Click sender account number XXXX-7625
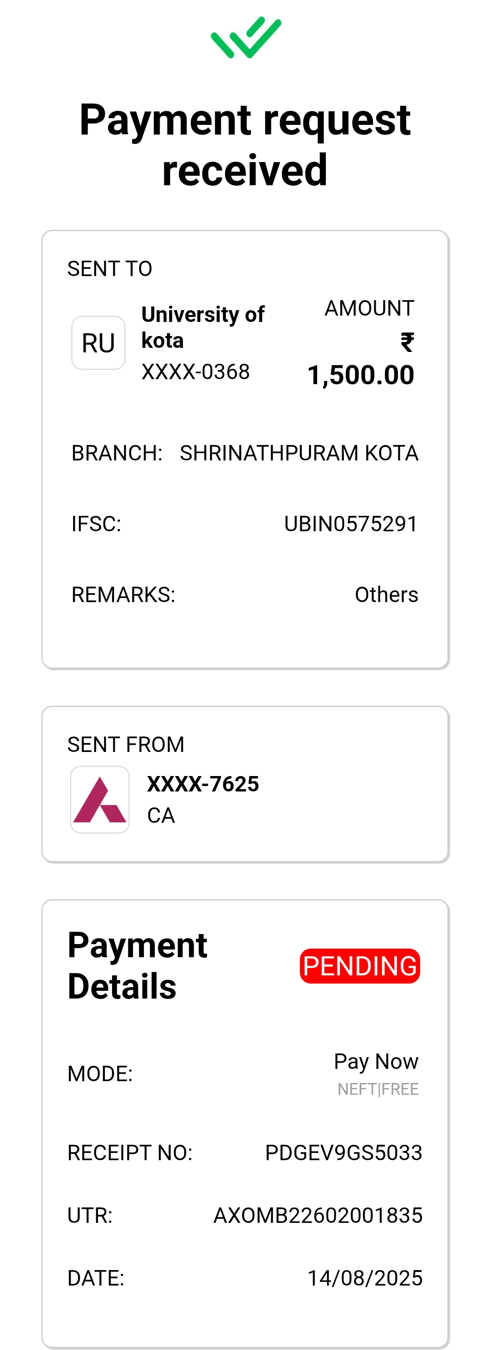This screenshot has height=1350, width=490. [203, 784]
